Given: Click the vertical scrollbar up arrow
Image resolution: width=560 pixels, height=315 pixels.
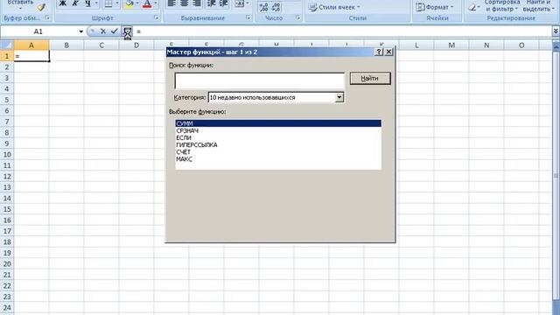Looking at the screenshot, I should 556,45.
